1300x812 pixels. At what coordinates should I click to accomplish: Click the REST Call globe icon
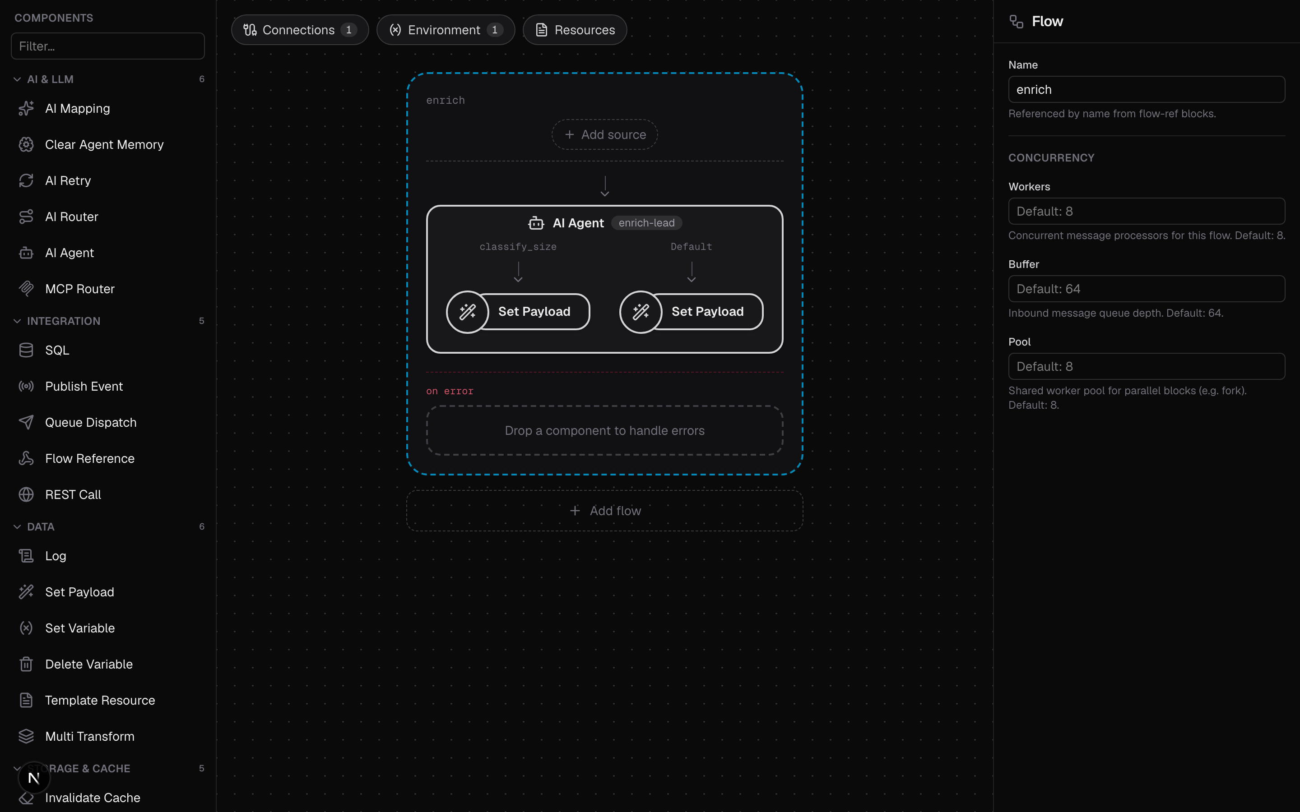[x=26, y=494]
